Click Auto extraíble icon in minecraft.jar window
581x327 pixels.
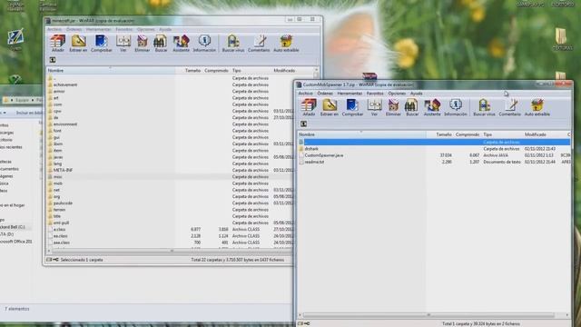point(286,44)
